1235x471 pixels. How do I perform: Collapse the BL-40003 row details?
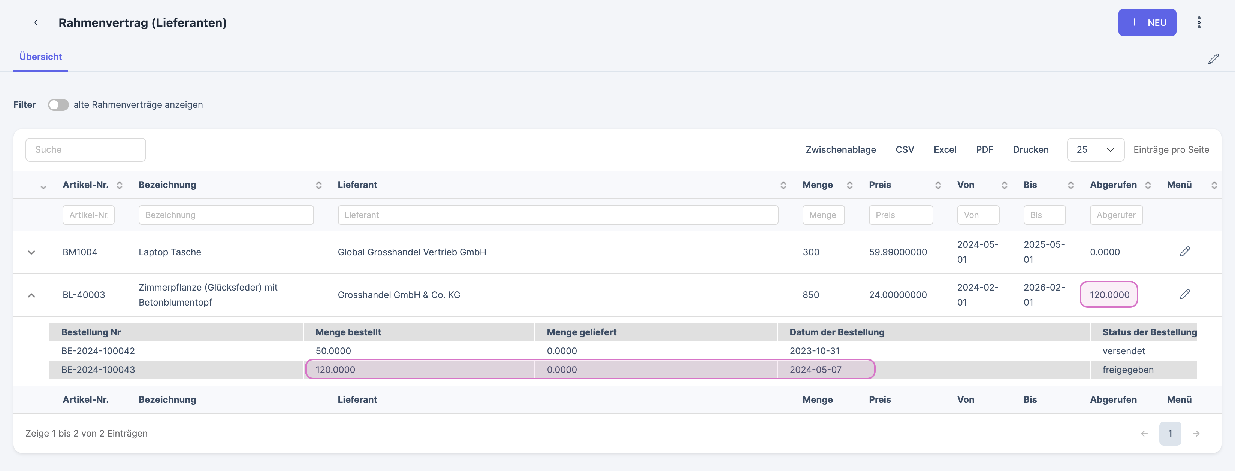(31, 295)
